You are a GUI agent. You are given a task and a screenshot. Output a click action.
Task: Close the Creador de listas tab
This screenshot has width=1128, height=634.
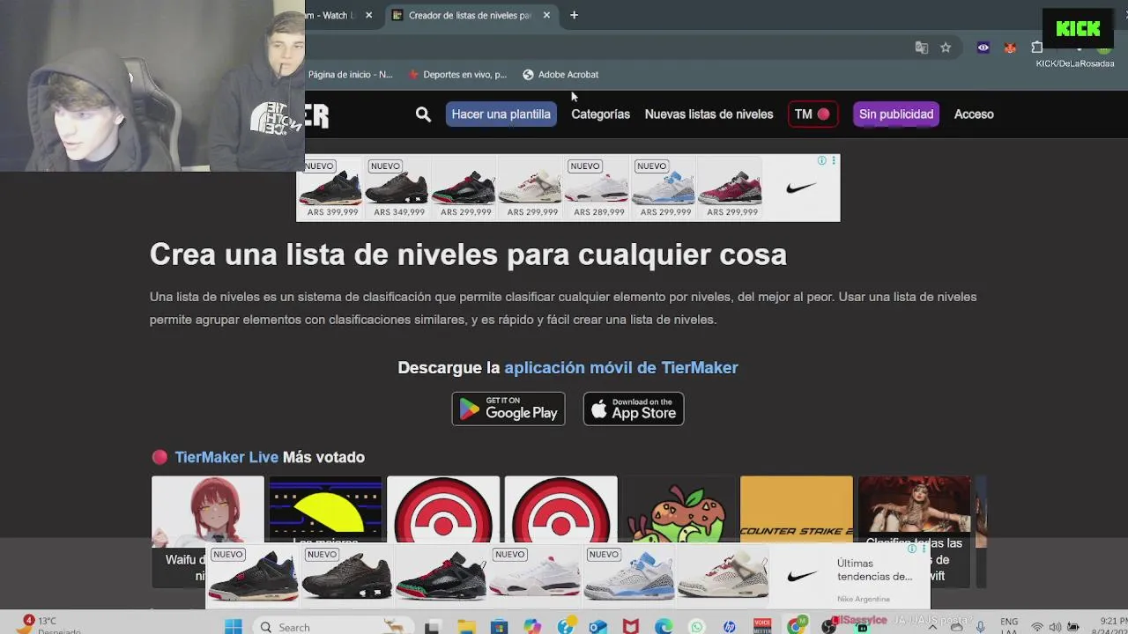(x=546, y=15)
